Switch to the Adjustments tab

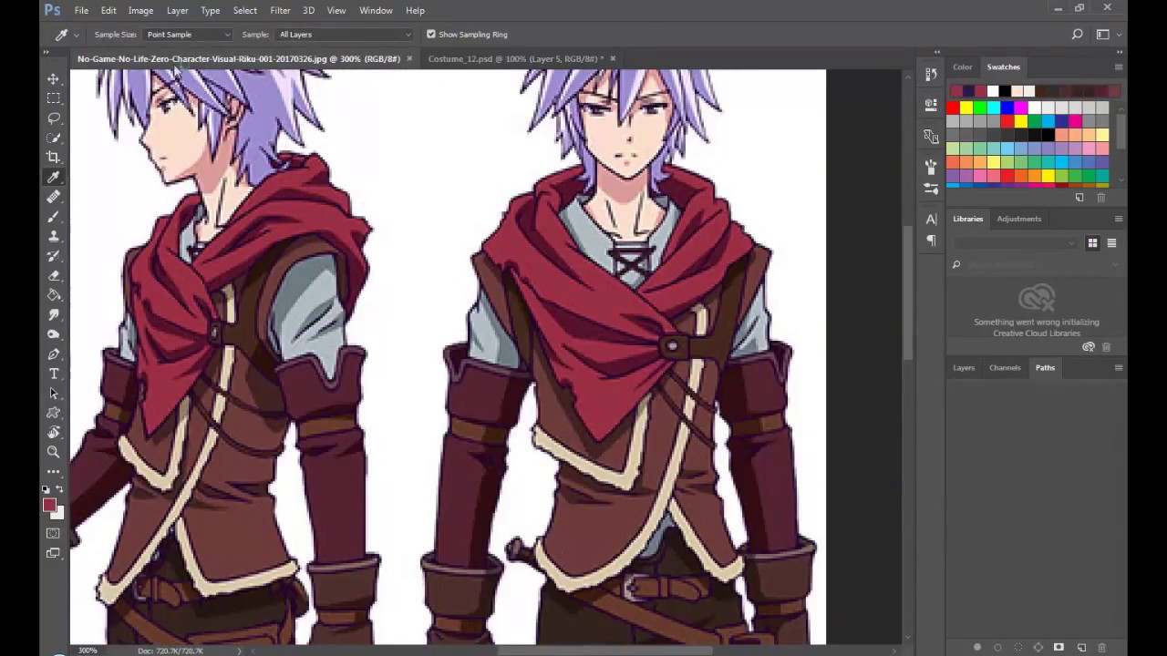(x=1018, y=220)
